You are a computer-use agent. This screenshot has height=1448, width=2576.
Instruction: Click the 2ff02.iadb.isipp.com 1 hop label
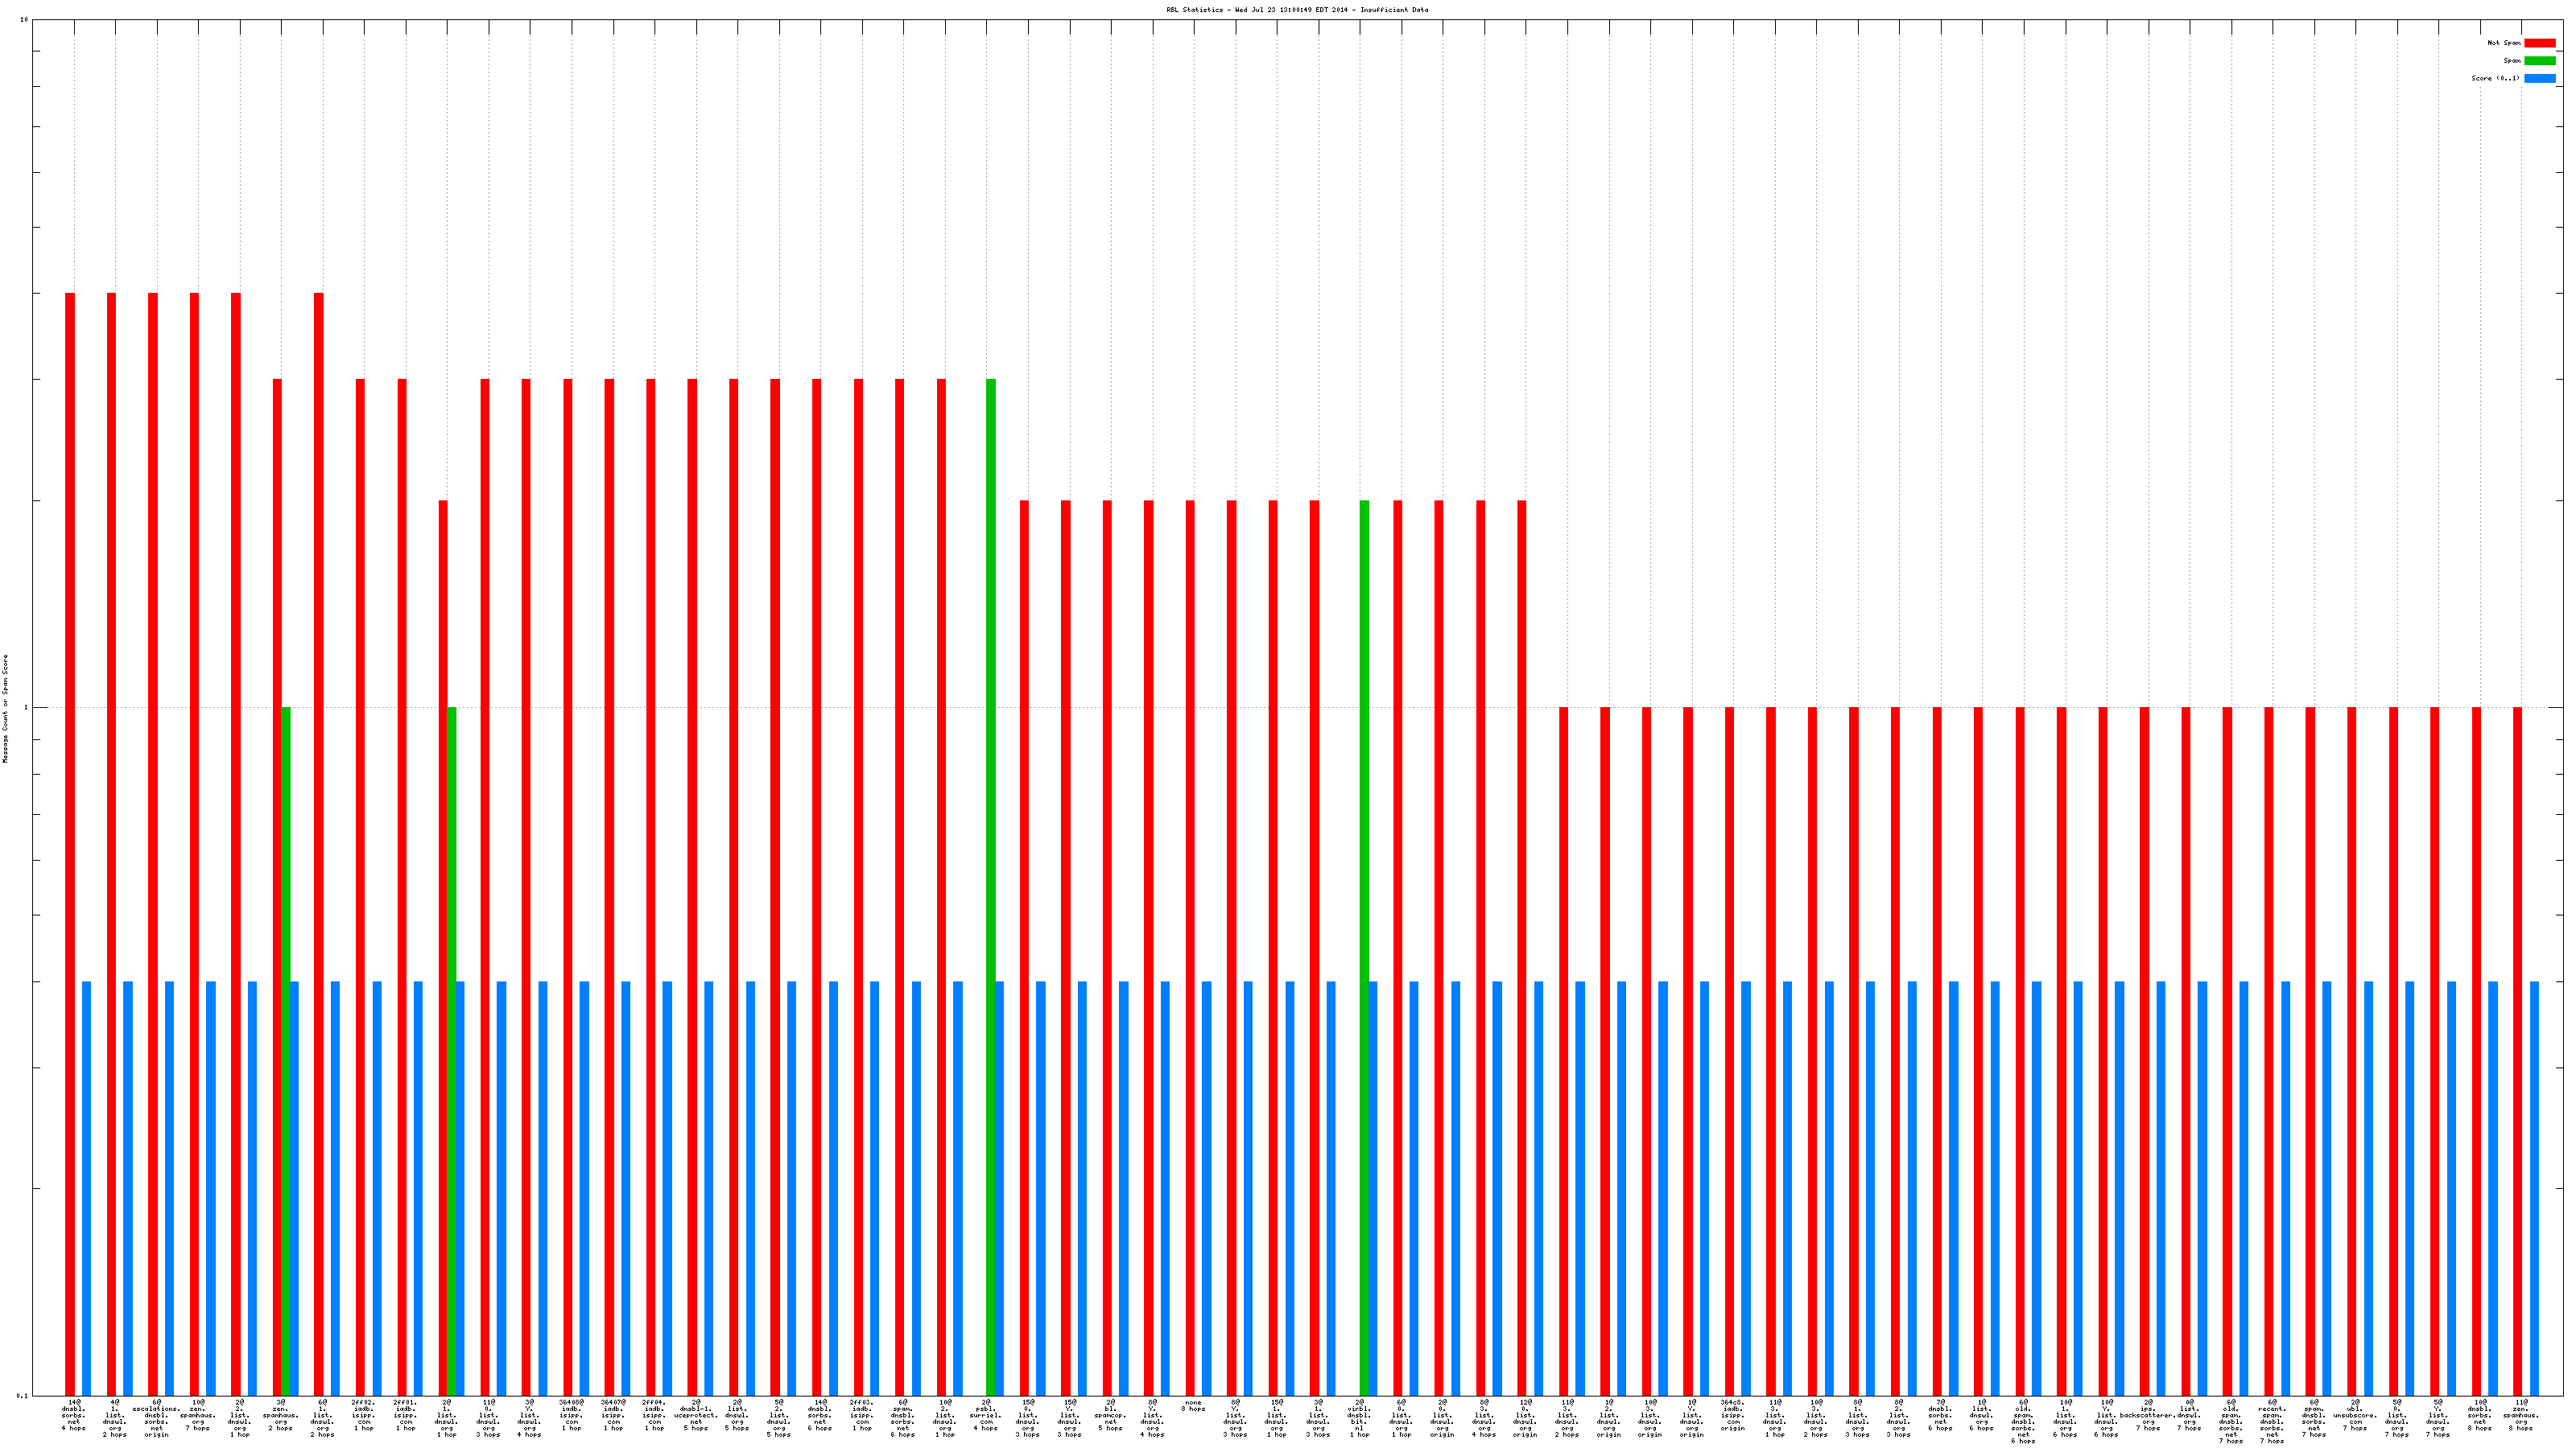(x=364, y=1415)
